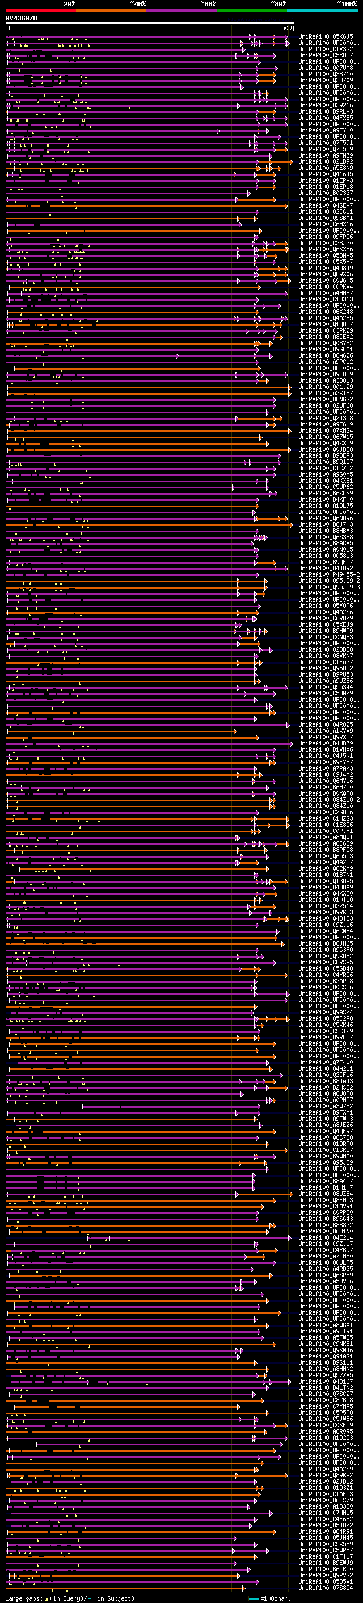
Task: Select subject label UniRef100_A8IEX2
Action: tap(326, 337)
